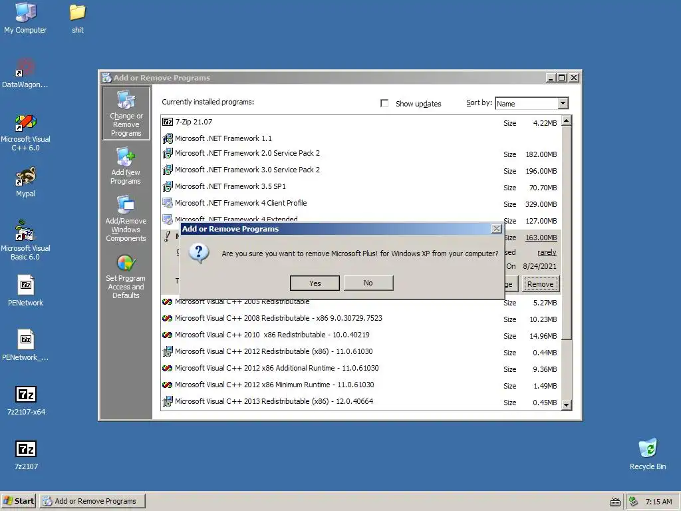Open the Start menu

18,501
